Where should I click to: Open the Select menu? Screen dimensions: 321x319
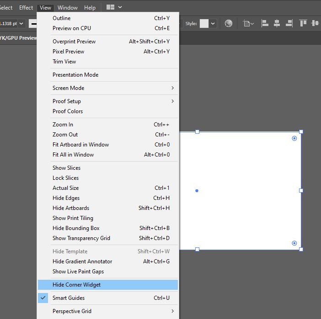click(x=6, y=8)
